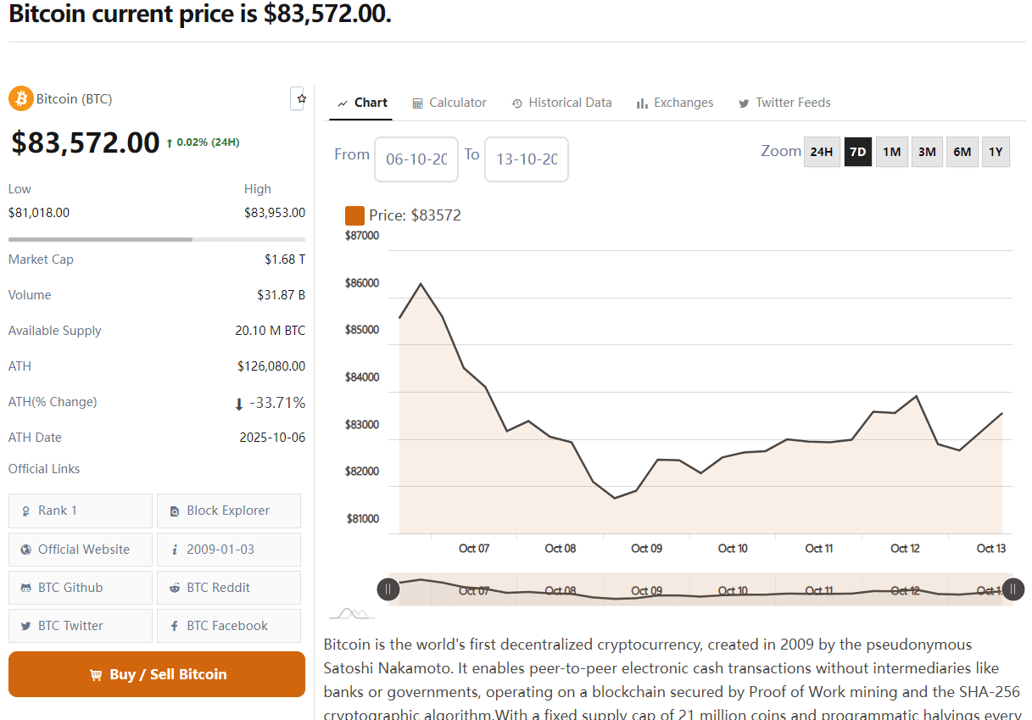Viewport: 1032px width, 720px height.
Task: Set chart zoom to 1M
Action: click(892, 152)
